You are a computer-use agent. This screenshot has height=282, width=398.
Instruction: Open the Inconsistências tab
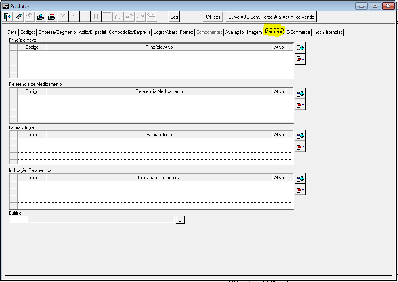(327, 32)
